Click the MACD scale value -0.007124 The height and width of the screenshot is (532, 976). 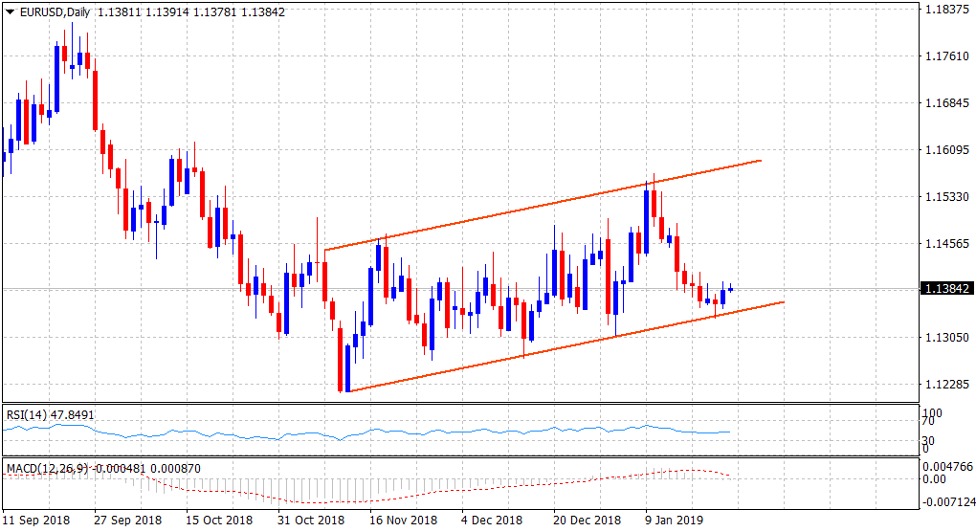(946, 501)
